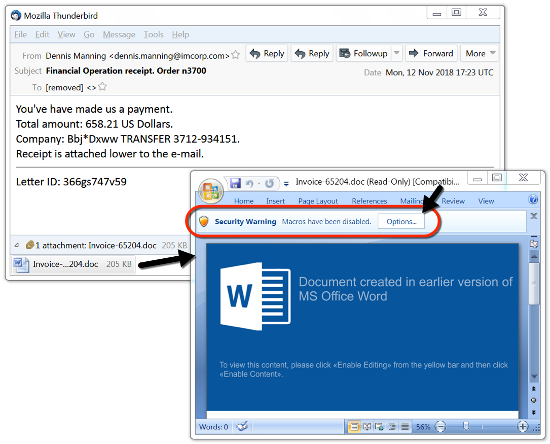
Task: Click the Forward arrow icon
Action: point(414,53)
